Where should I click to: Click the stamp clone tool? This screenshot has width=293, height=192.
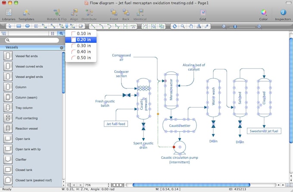pos(199,26)
